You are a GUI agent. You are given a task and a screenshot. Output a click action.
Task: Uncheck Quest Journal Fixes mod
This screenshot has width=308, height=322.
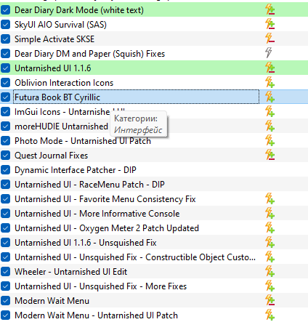coord(5,156)
